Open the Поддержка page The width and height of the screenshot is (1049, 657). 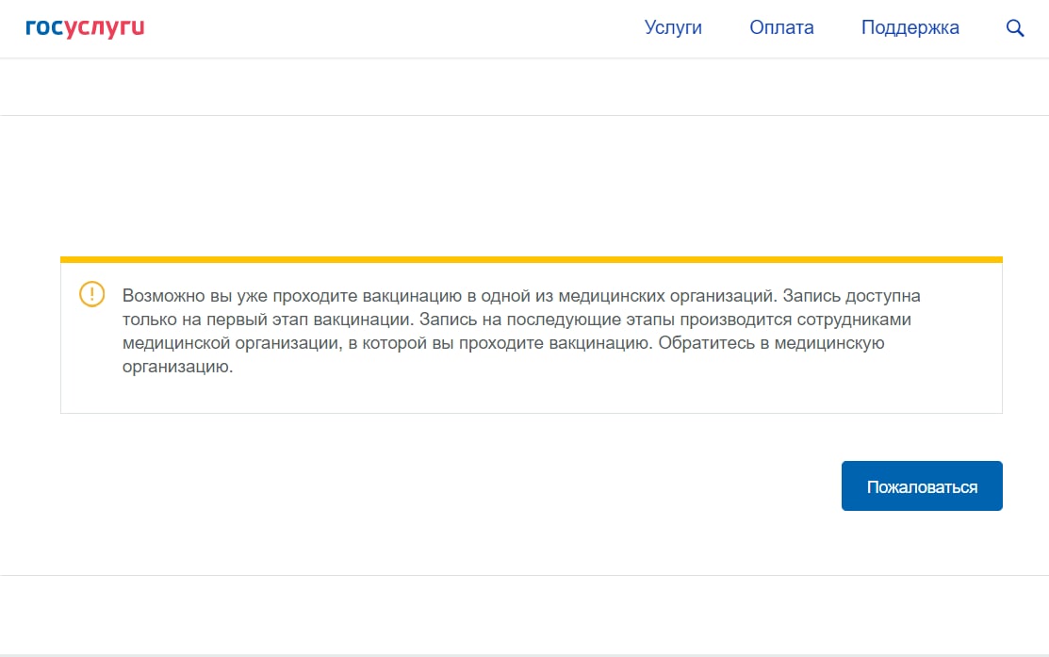tap(910, 27)
